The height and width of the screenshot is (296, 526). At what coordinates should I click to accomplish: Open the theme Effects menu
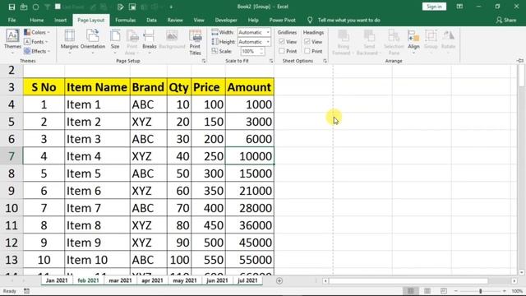click(x=37, y=51)
